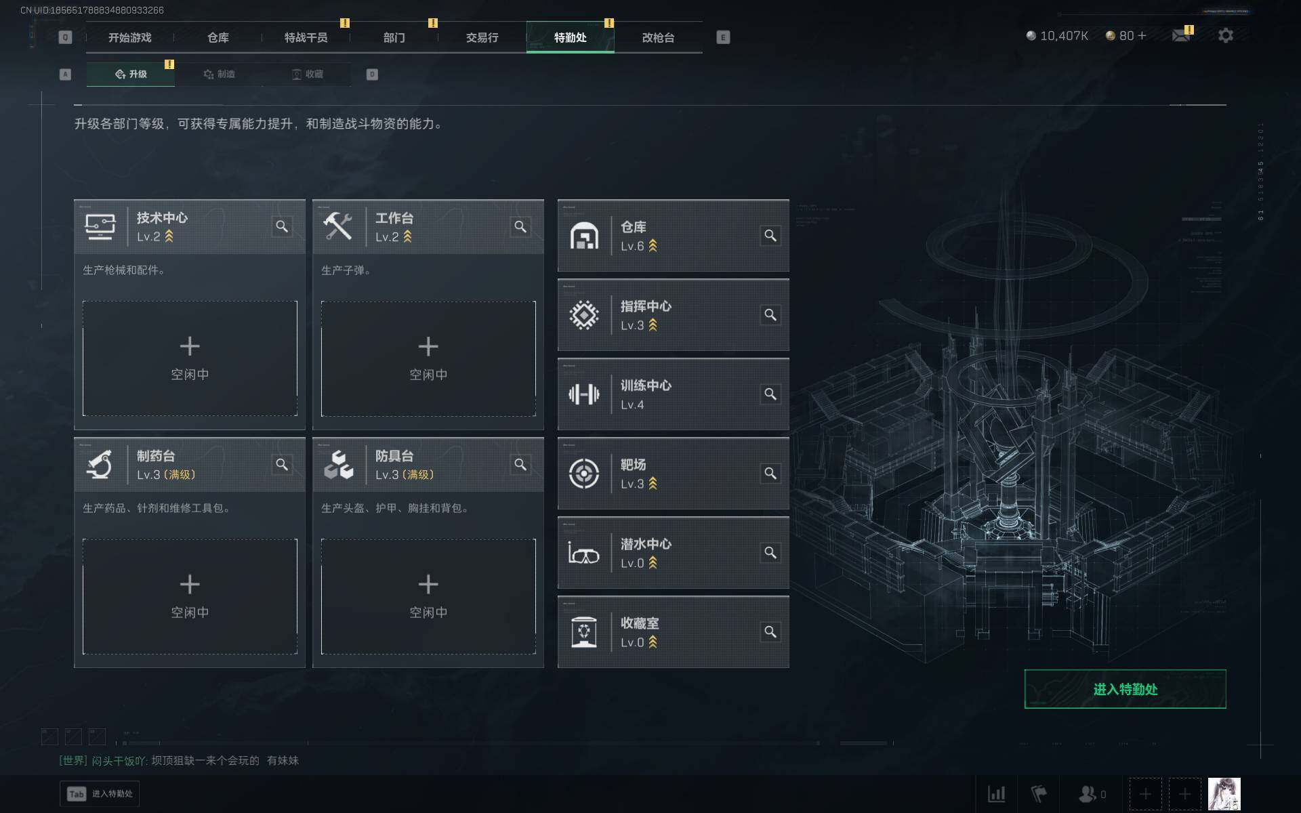Select the 制造 sub-tab
This screenshot has width=1301, height=813.
(x=219, y=74)
